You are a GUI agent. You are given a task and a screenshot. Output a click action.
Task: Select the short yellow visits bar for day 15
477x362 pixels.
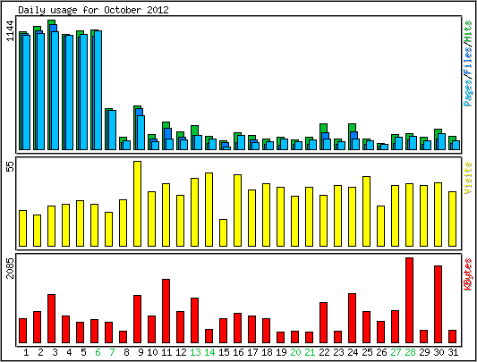(223, 232)
